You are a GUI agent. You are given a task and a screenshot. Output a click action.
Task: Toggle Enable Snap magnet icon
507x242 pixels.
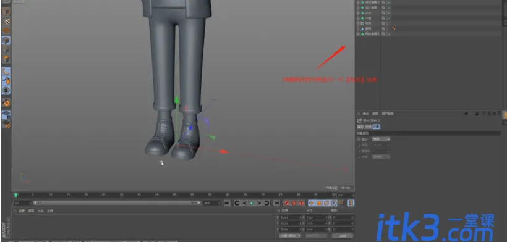click(6, 103)
